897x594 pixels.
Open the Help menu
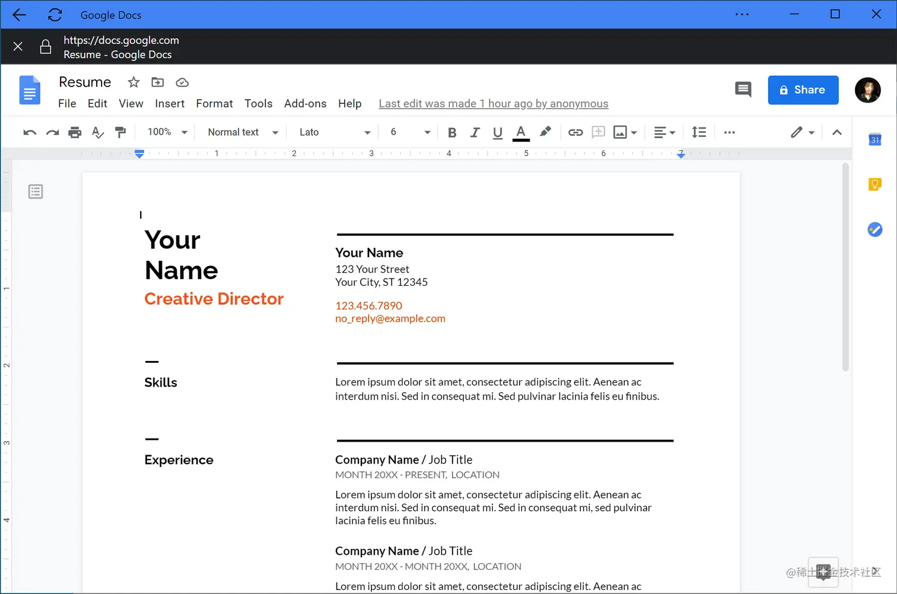click(350, 104)
